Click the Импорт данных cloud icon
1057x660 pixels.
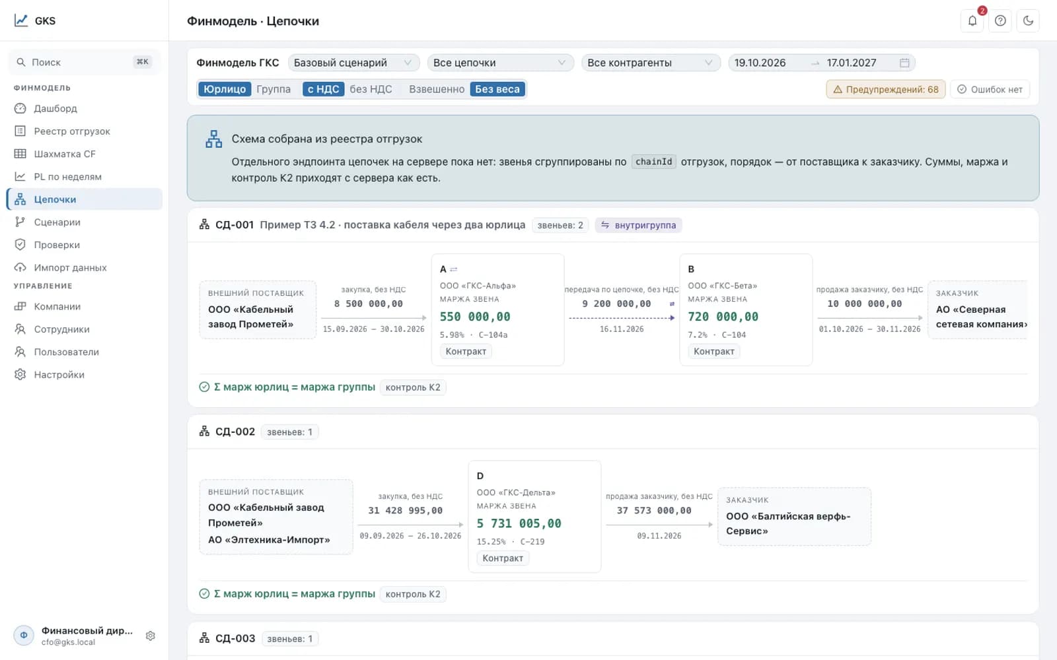(x=20, y=267)
